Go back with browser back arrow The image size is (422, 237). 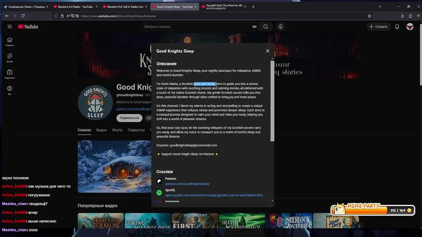[7, 16]
